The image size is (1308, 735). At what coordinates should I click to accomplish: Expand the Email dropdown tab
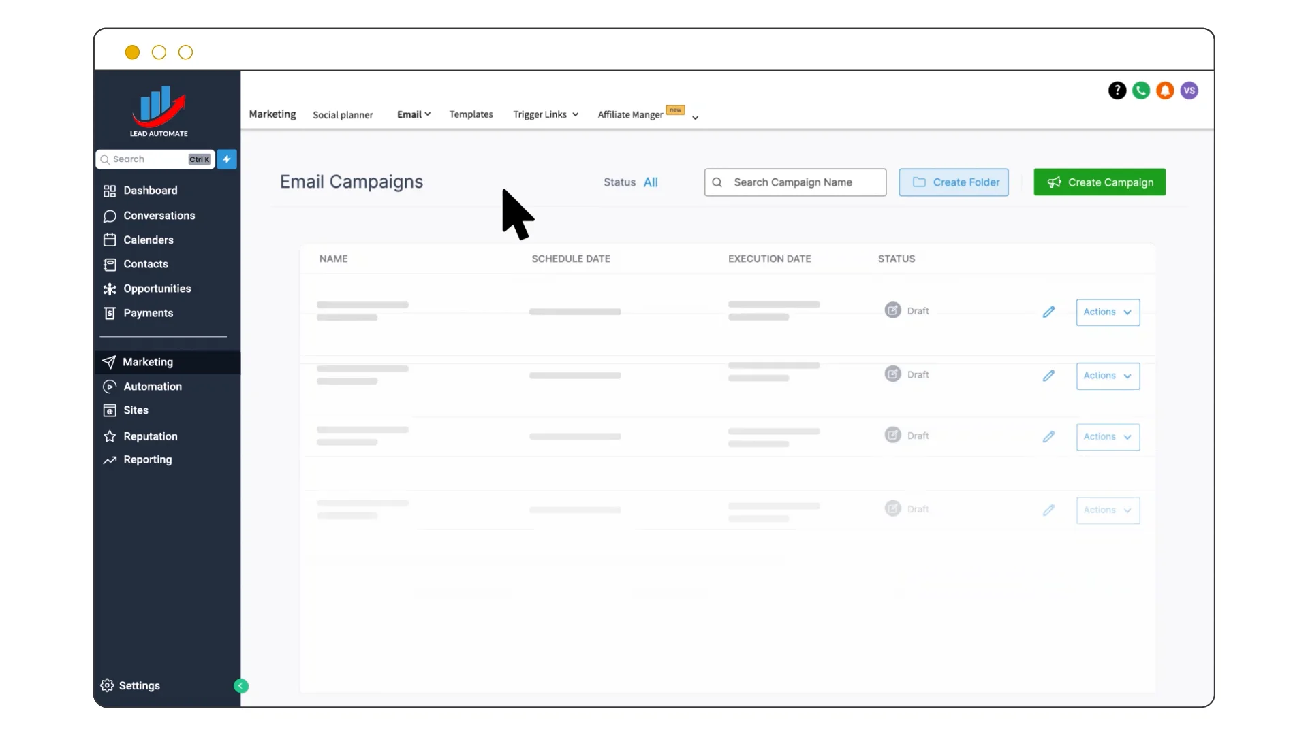point(414,114)
